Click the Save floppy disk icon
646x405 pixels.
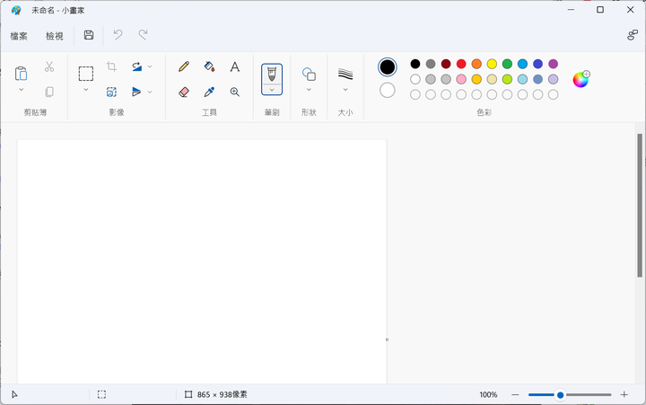[x=89, y=35]
